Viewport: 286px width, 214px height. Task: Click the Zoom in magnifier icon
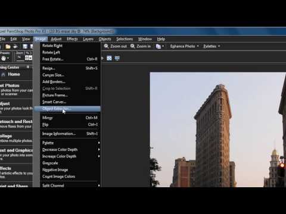point(132,46)
